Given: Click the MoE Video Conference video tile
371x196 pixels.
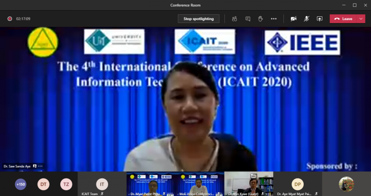Looking at the screenshot, I should (200, 183).
